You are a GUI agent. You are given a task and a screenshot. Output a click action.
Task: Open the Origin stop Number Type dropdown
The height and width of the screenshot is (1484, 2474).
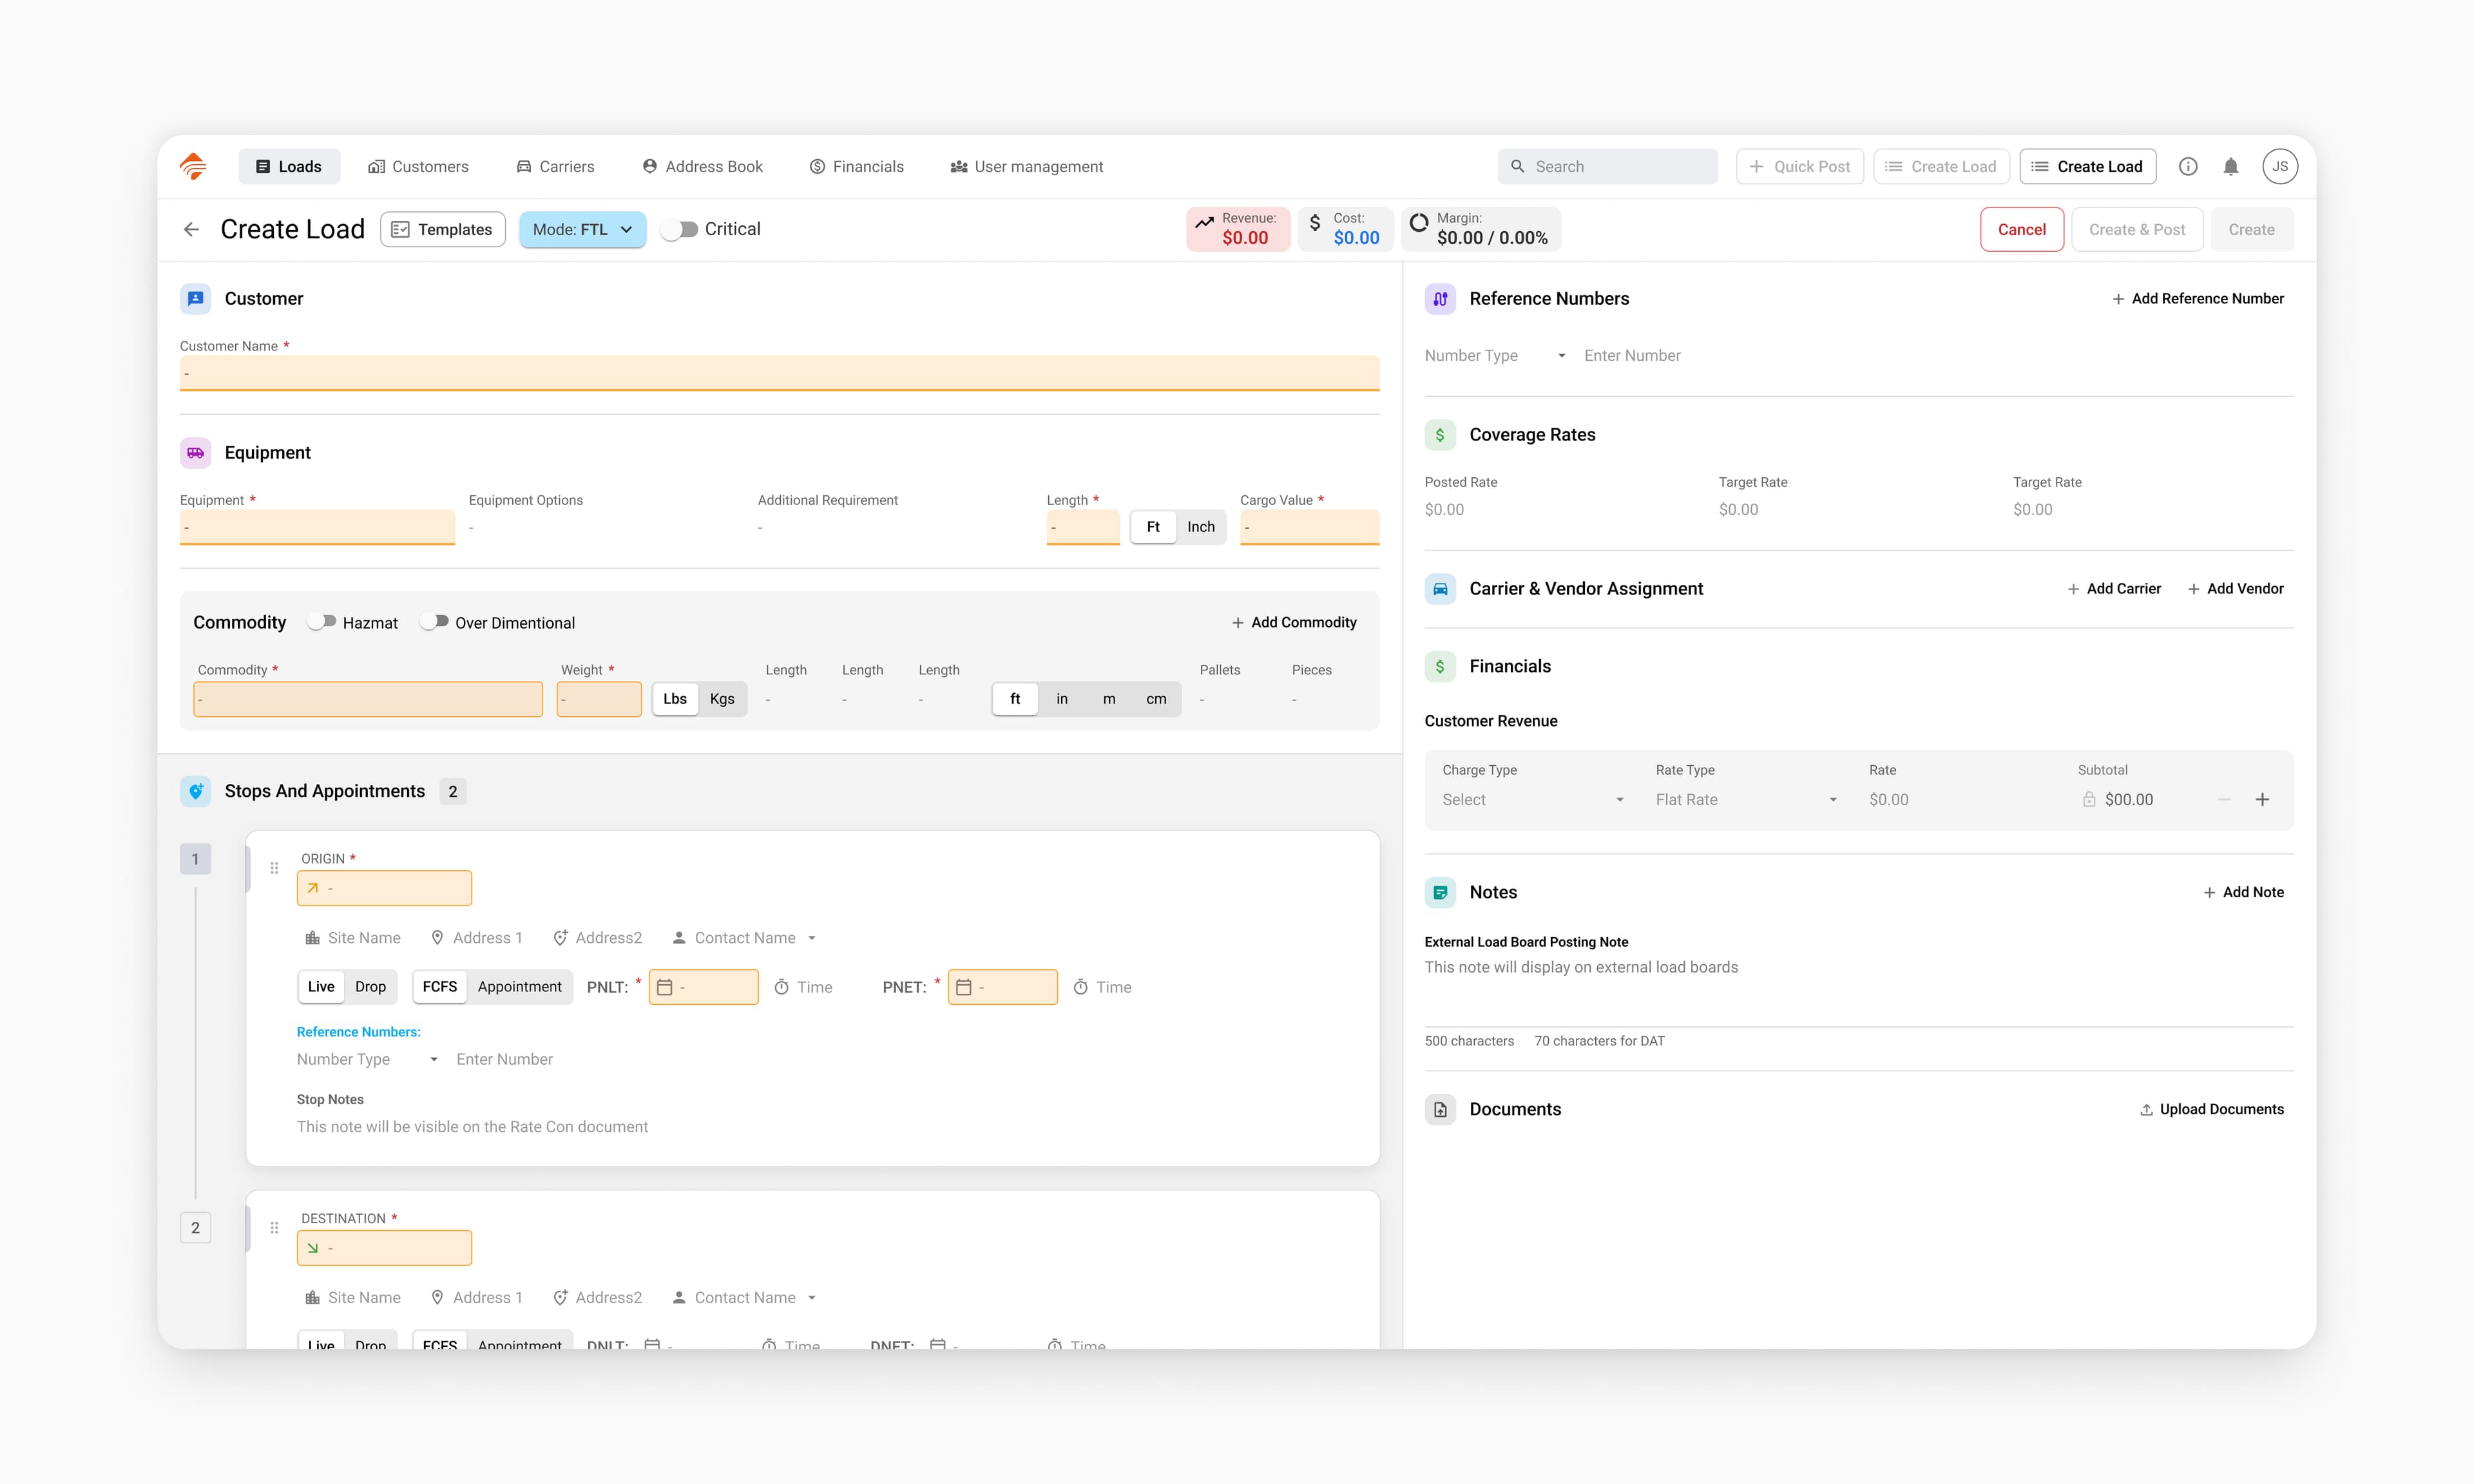tap(367, 1059)
